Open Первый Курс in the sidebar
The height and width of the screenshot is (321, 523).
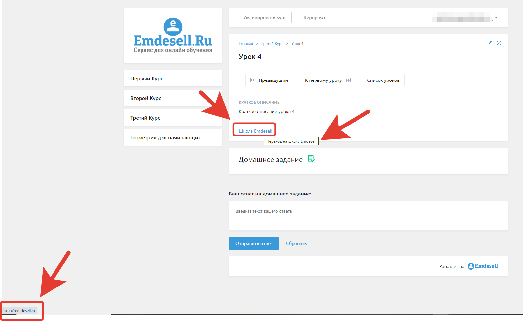click(173, 78)
